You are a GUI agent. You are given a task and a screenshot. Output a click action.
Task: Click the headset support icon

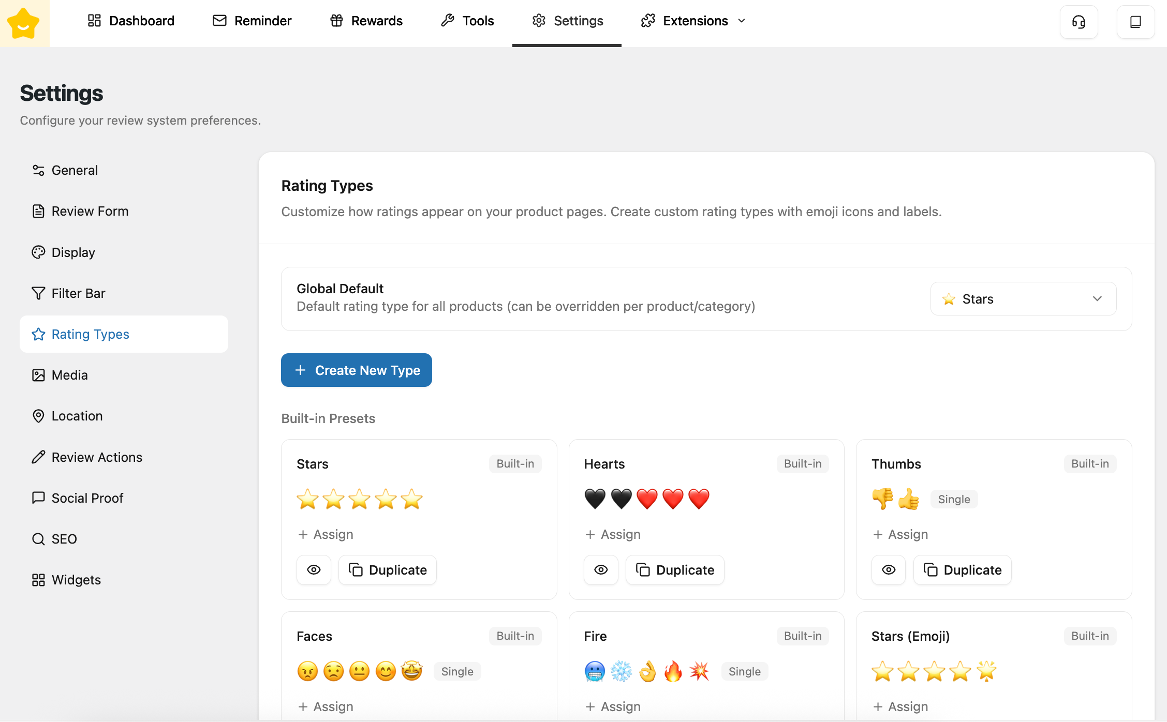[1079, 22]
